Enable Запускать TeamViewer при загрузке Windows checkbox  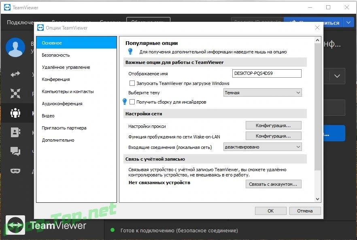pos(132,83)
